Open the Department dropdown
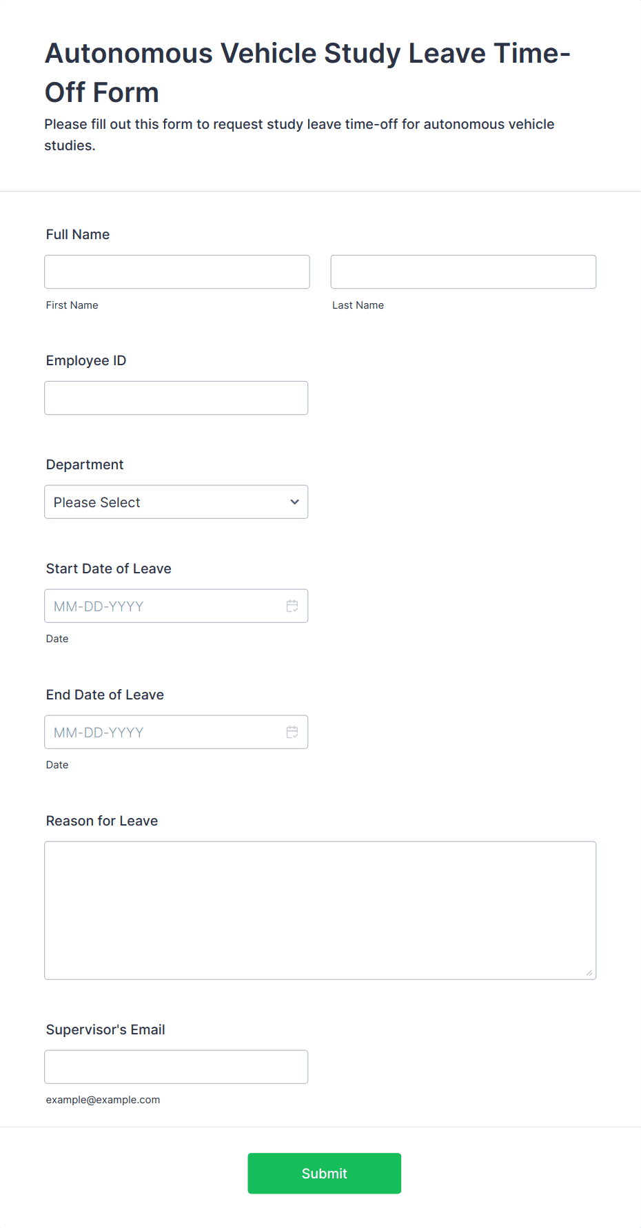This screenshot has width=641, height=1228. [176, 502]
